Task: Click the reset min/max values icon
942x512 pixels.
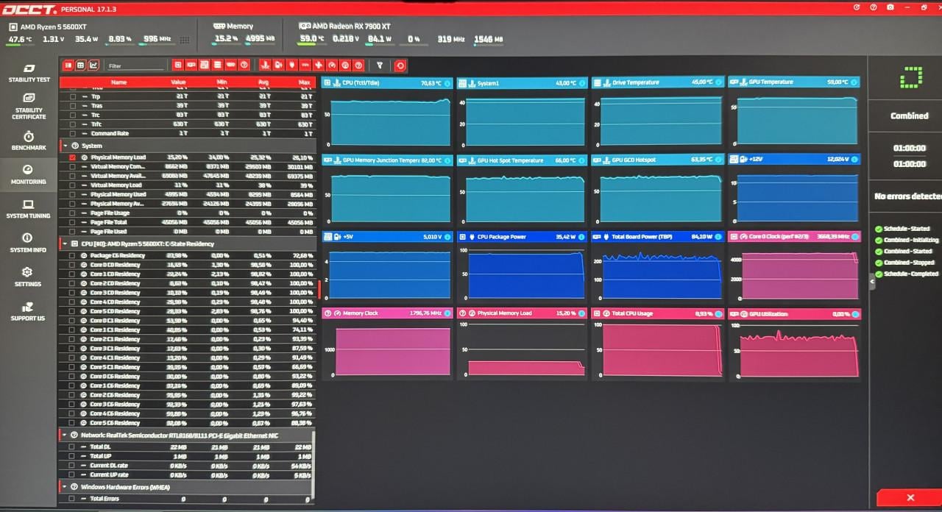Action: [400, 65]
